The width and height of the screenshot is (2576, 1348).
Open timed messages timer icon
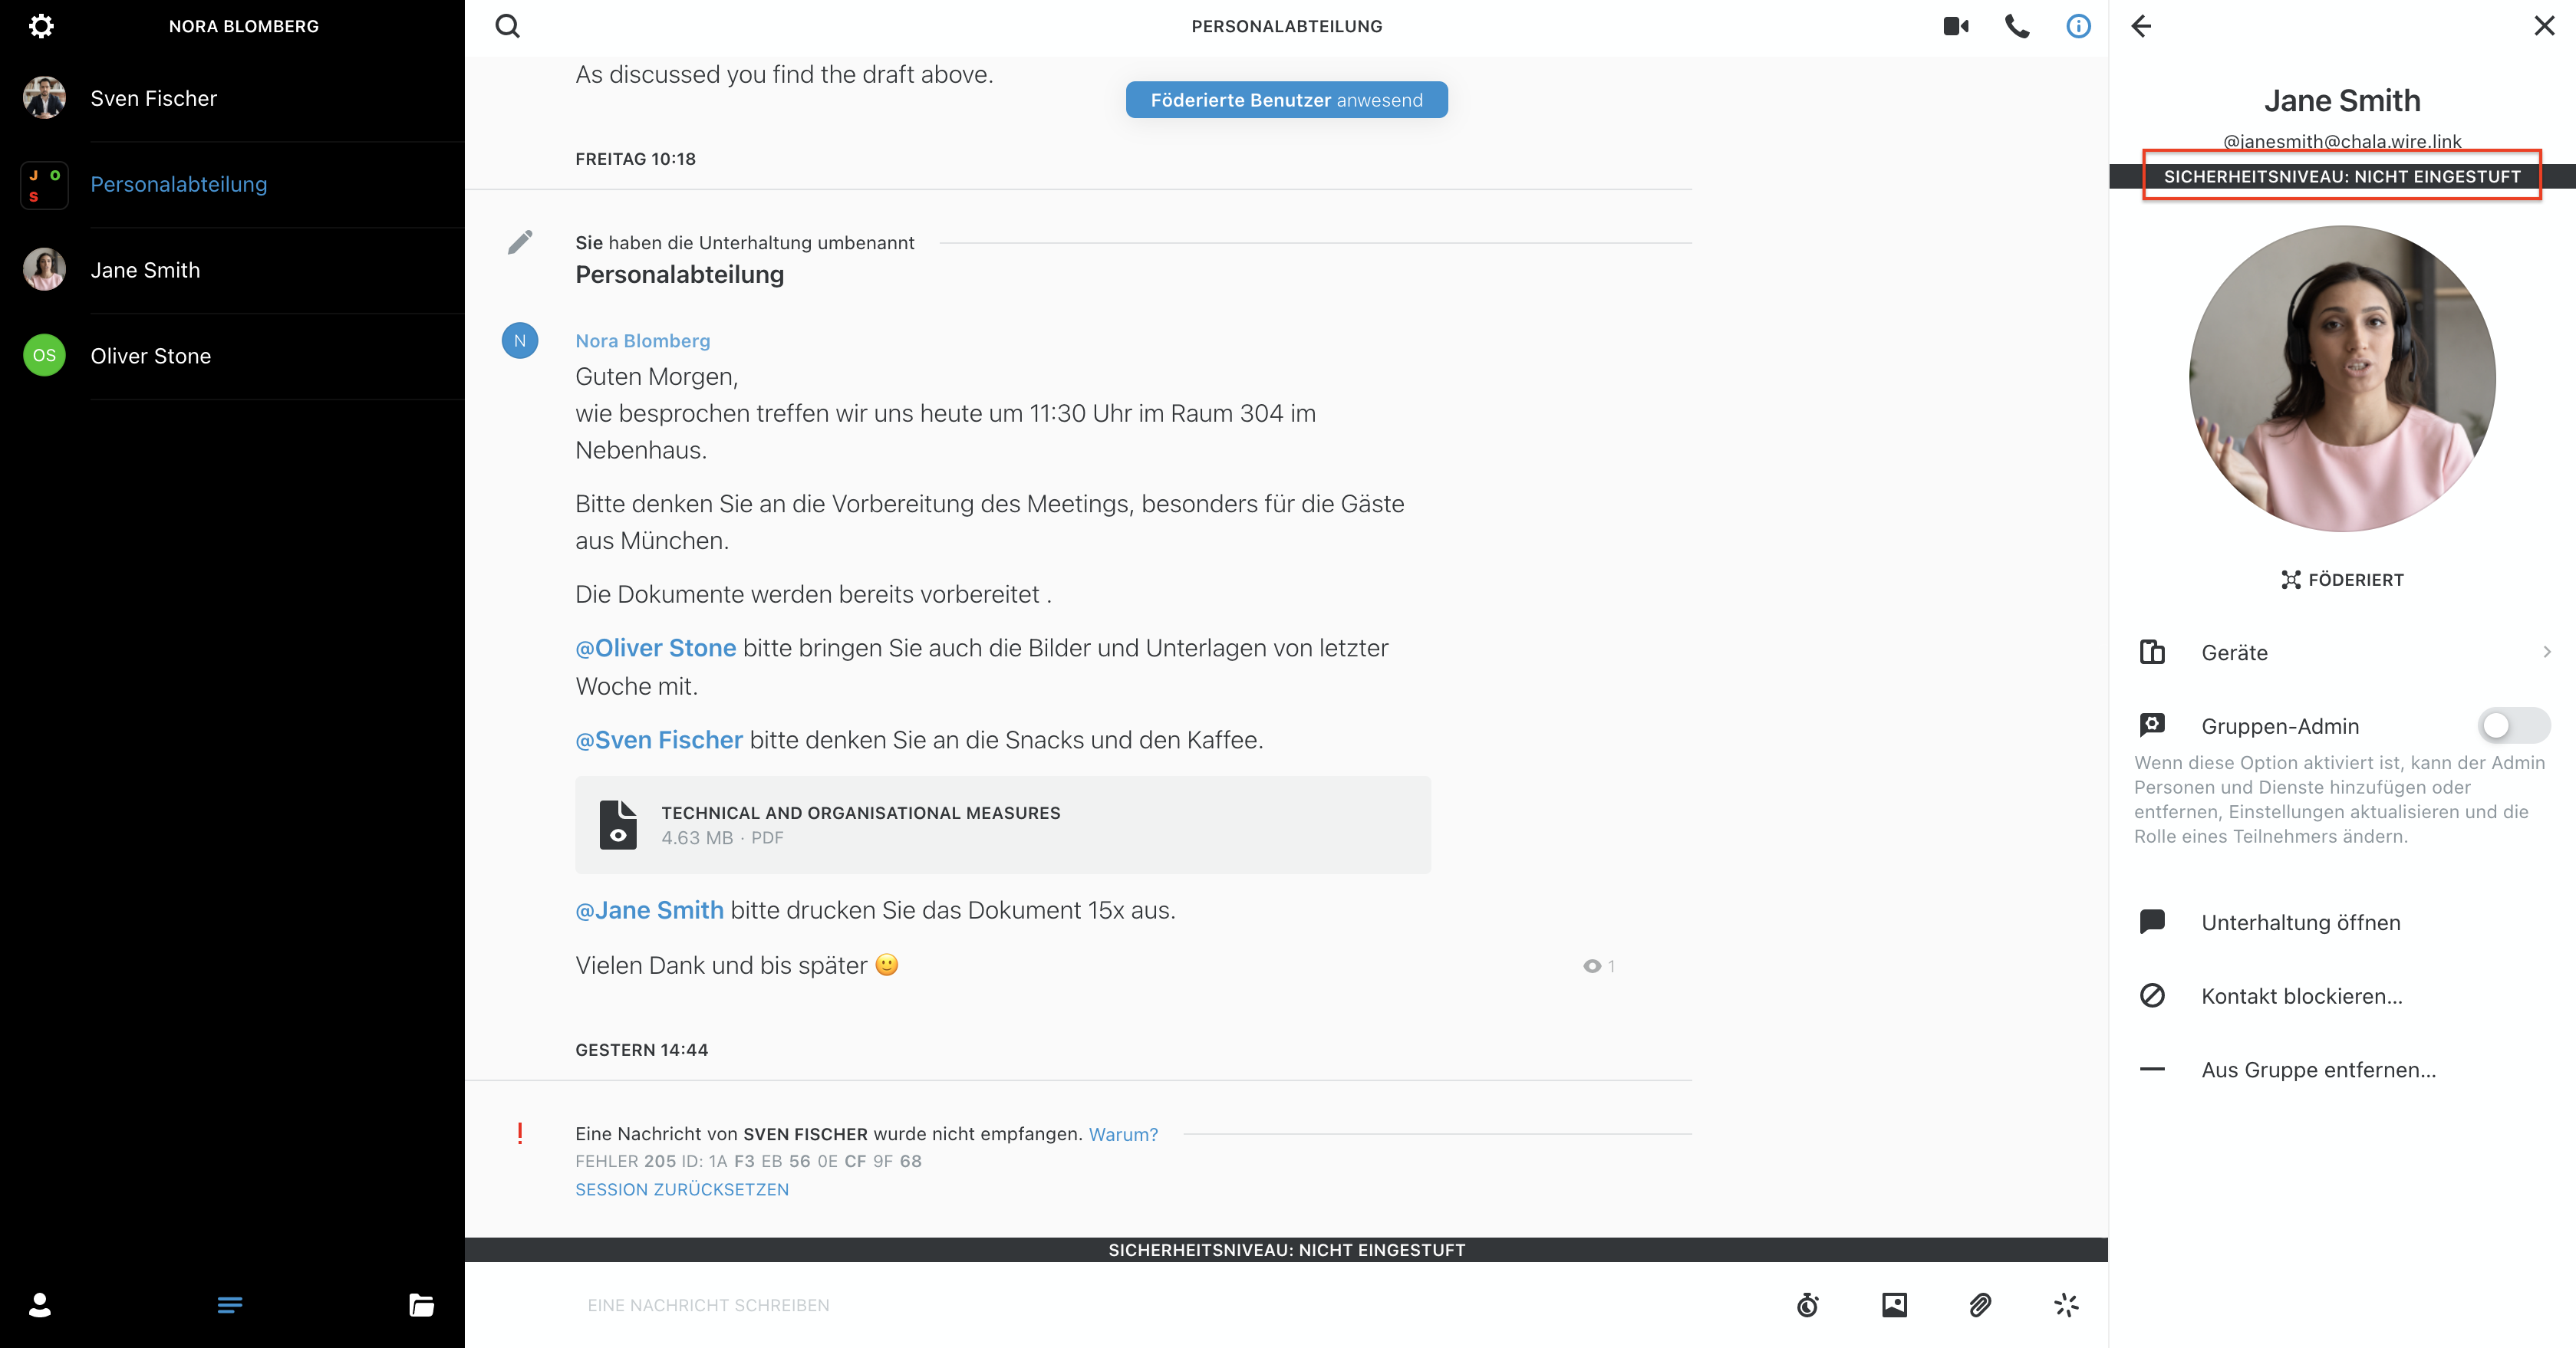1808,1305
